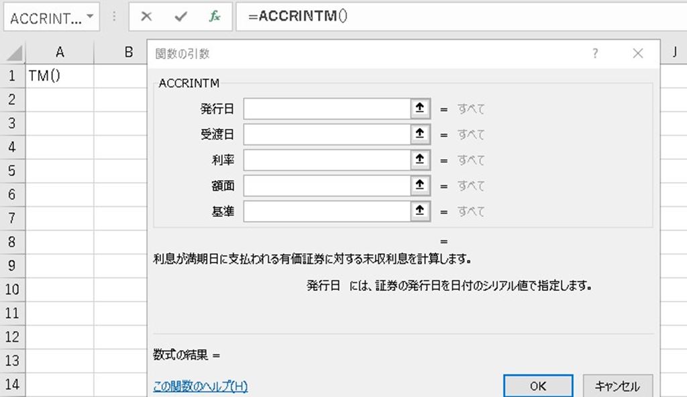Click the 利率 range selector arrow icon
Screen dimensions: 687x397
coord(420,160)
